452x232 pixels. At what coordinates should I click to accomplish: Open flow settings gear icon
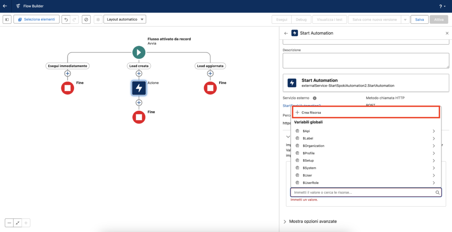98,19
